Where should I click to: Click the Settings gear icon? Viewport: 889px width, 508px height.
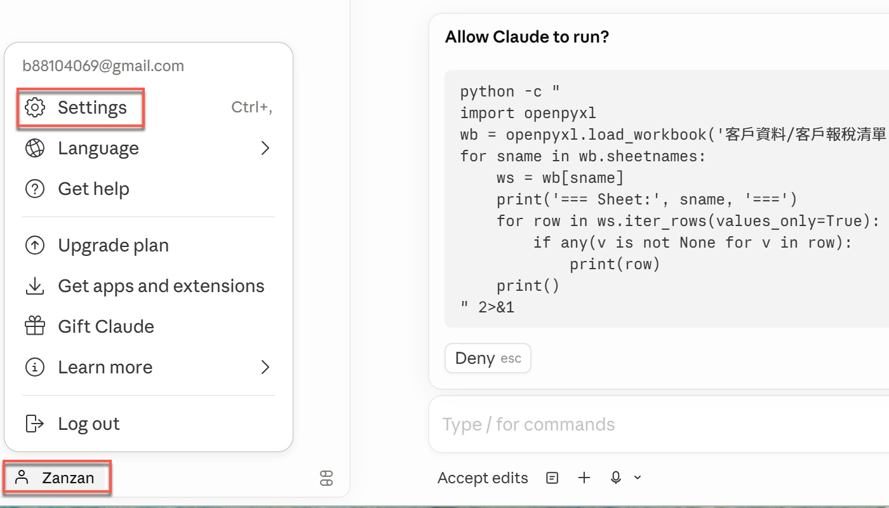(x=36, y=107)
